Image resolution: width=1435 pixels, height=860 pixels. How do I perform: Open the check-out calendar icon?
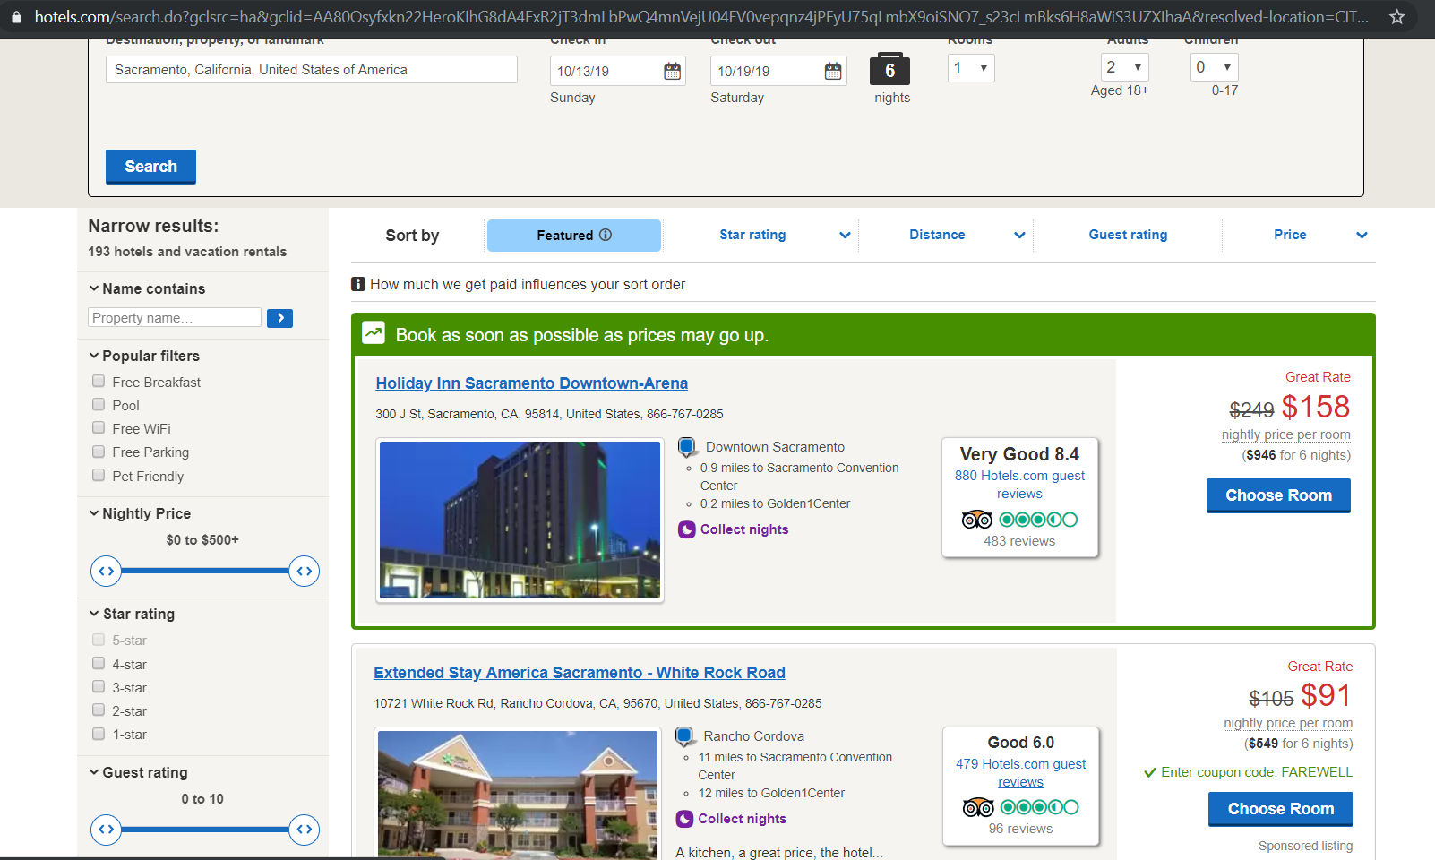833,71
